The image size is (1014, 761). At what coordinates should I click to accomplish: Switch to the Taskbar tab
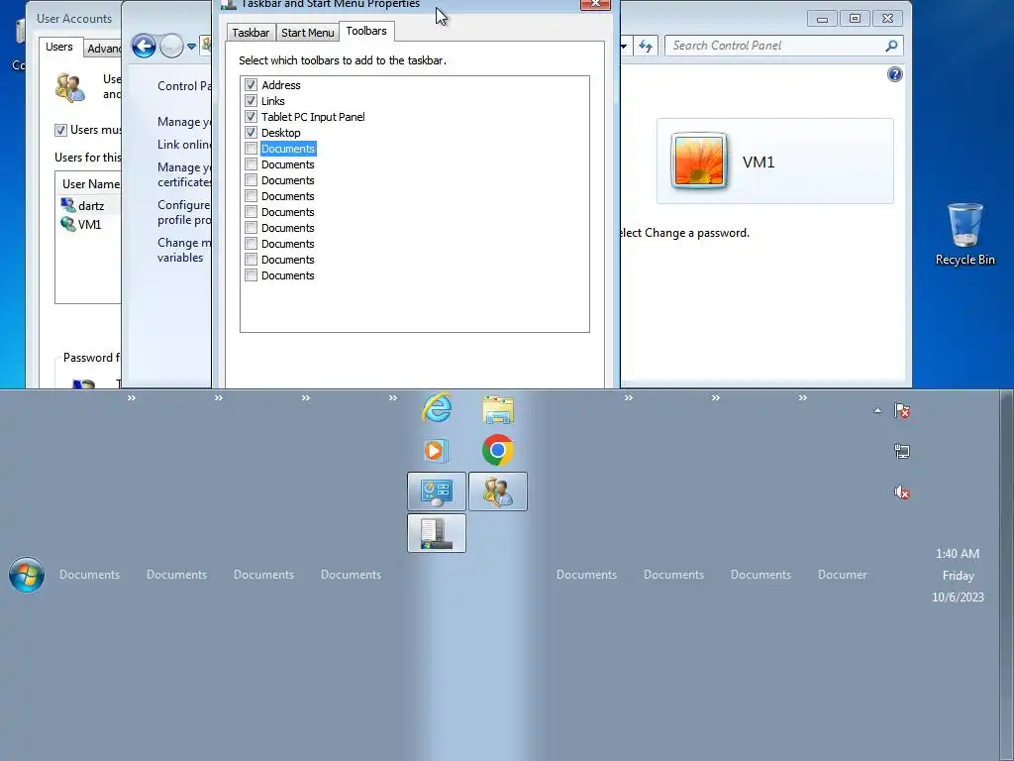pos(251,33)
